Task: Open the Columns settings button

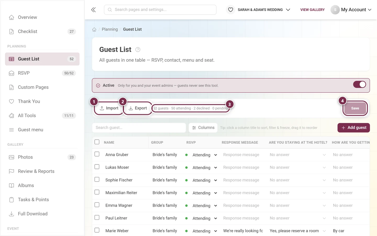Action: coord(203,128)
